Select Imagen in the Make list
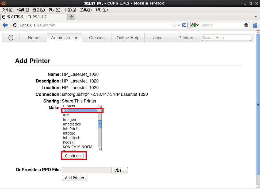 [80, 120]
